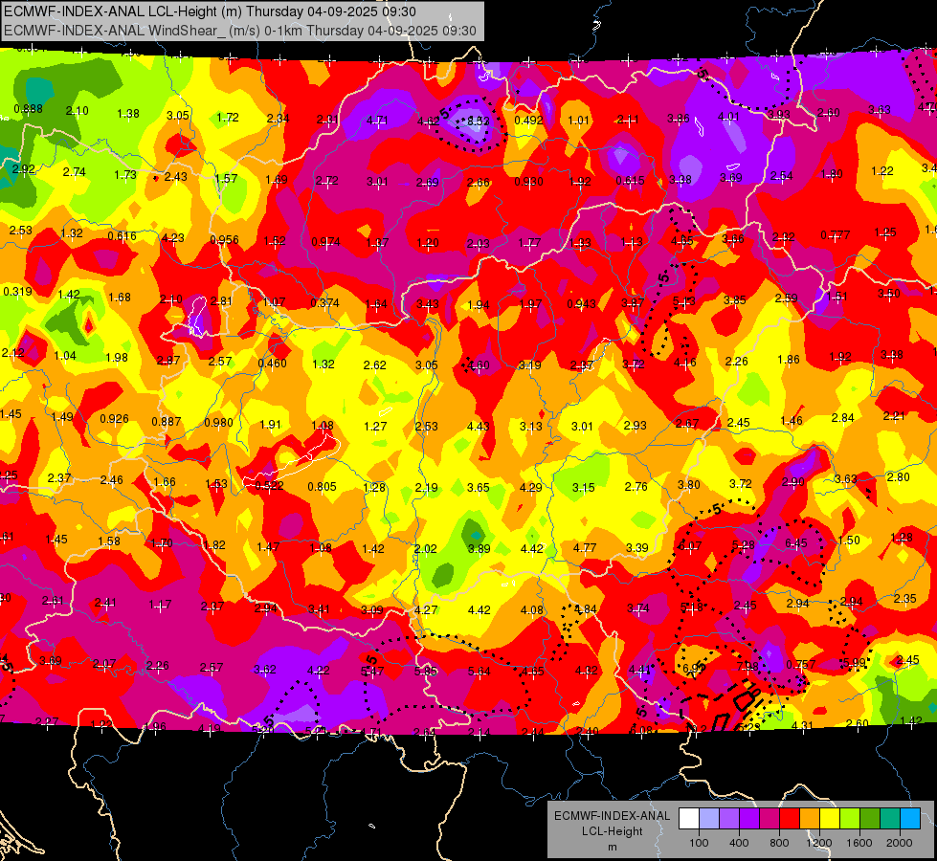
Task: Click the value 0.319 on map
Action: coord(18,292)
